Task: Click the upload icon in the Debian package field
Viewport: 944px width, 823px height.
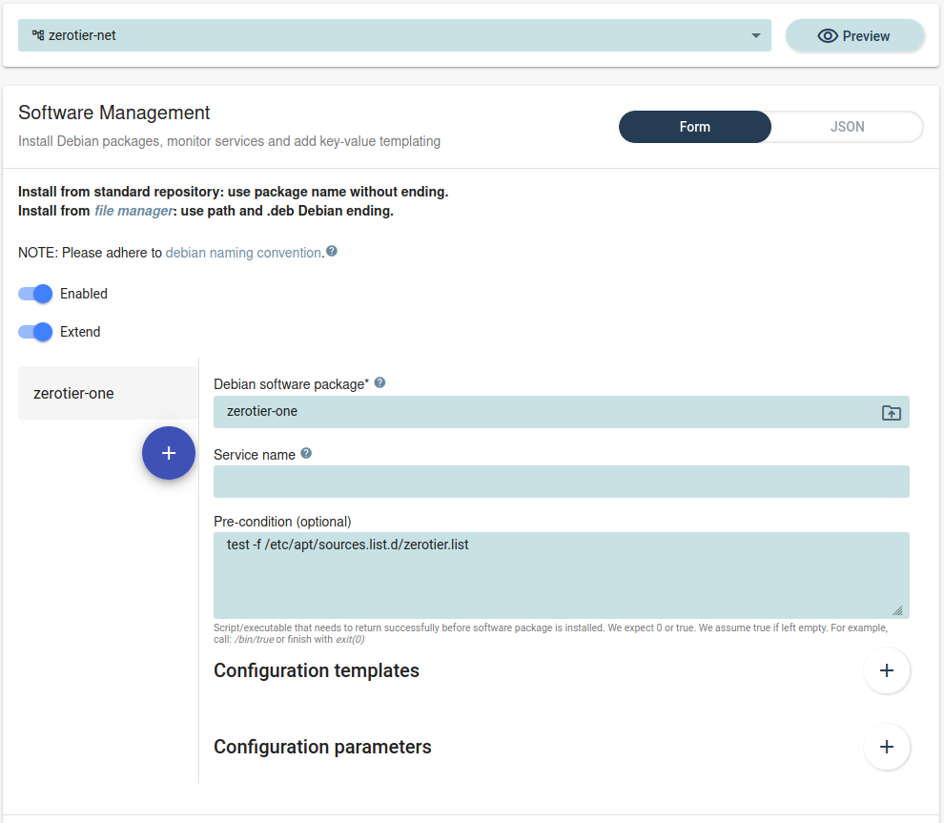Action: [x=891, y=412]
